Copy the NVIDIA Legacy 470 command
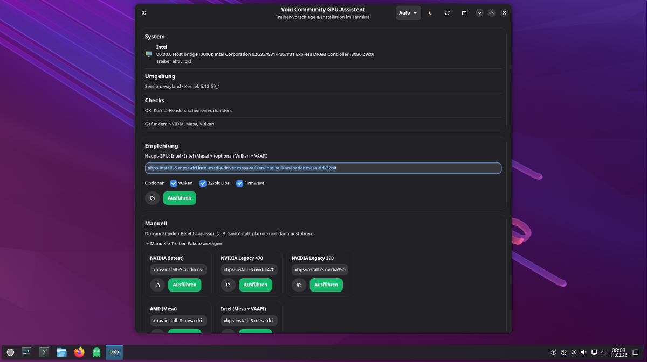 pos(228,285)
